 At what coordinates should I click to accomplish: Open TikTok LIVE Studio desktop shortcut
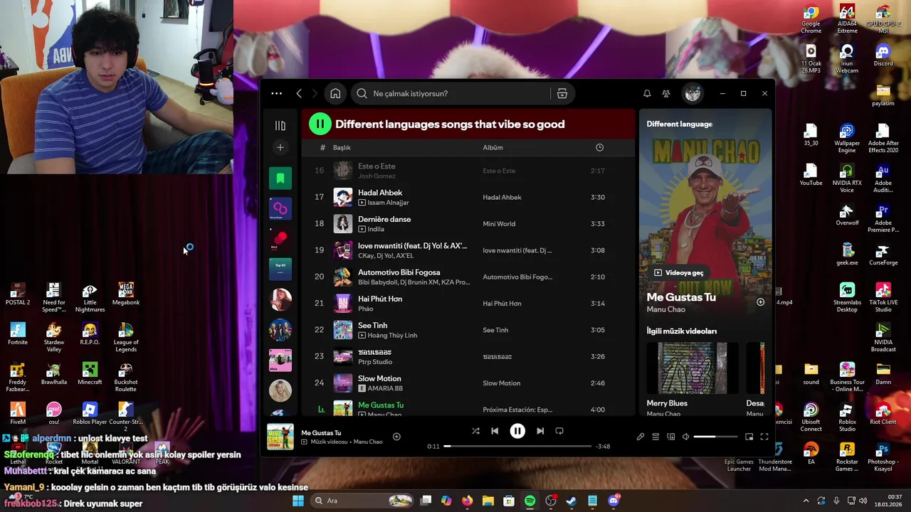(x=883, y=297)
